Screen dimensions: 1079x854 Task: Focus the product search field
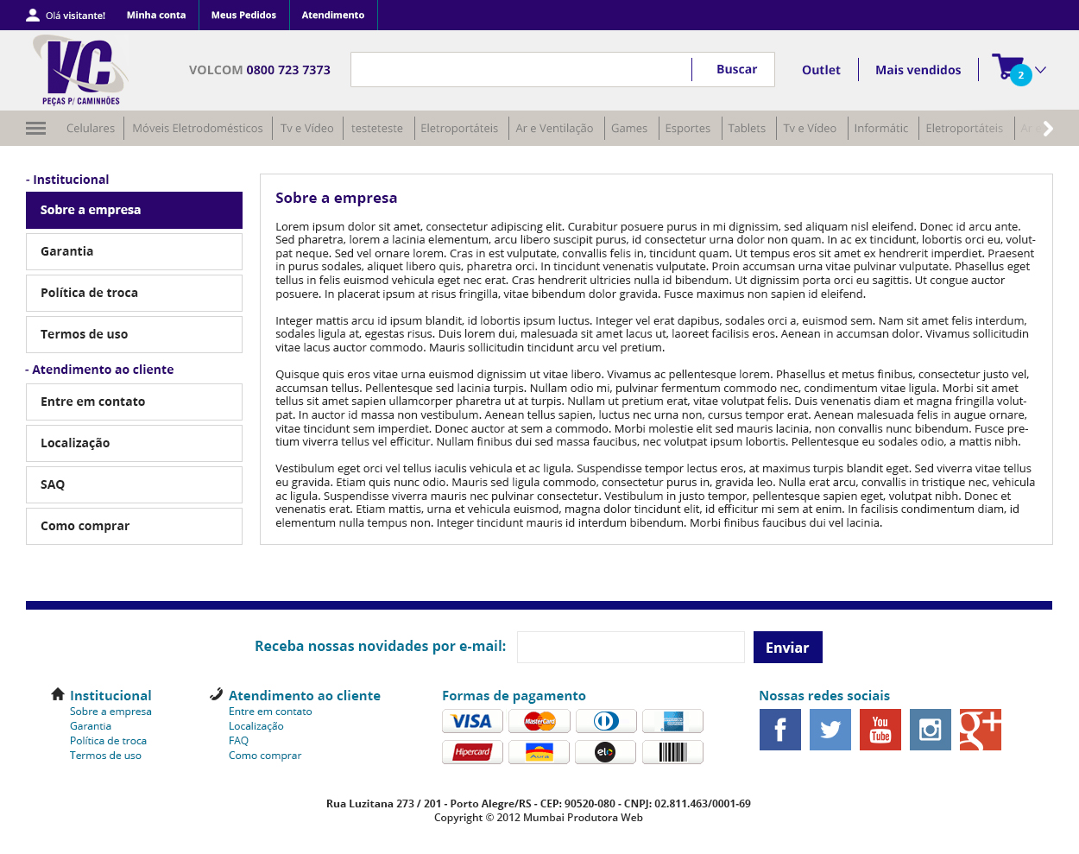click(521, 70)
